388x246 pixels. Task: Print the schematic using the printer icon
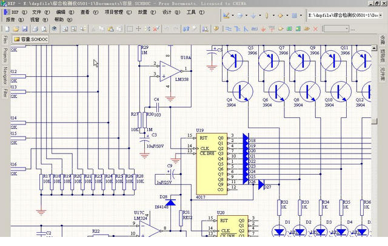coord(35,29)
